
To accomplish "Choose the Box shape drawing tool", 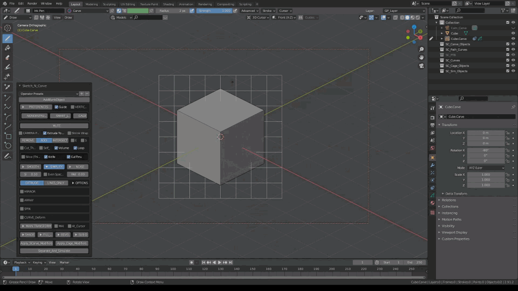I will tap(8, 136).
